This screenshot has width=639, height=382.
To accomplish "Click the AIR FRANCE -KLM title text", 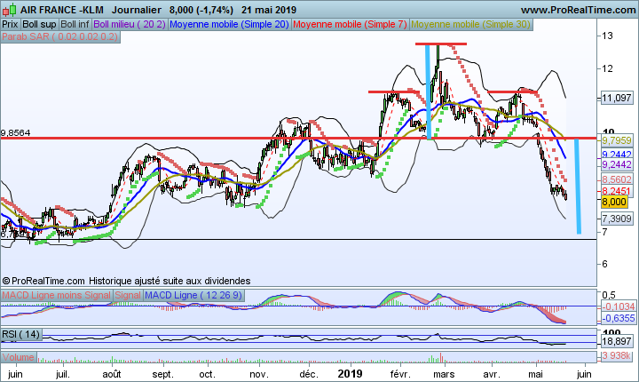I will [x=61, y=10].
